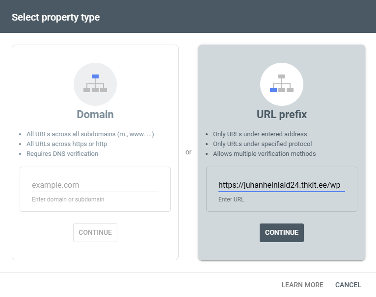Open the LEARN MORE link
Viewport: 376px width, 297px height.
[x=302, y=285]
